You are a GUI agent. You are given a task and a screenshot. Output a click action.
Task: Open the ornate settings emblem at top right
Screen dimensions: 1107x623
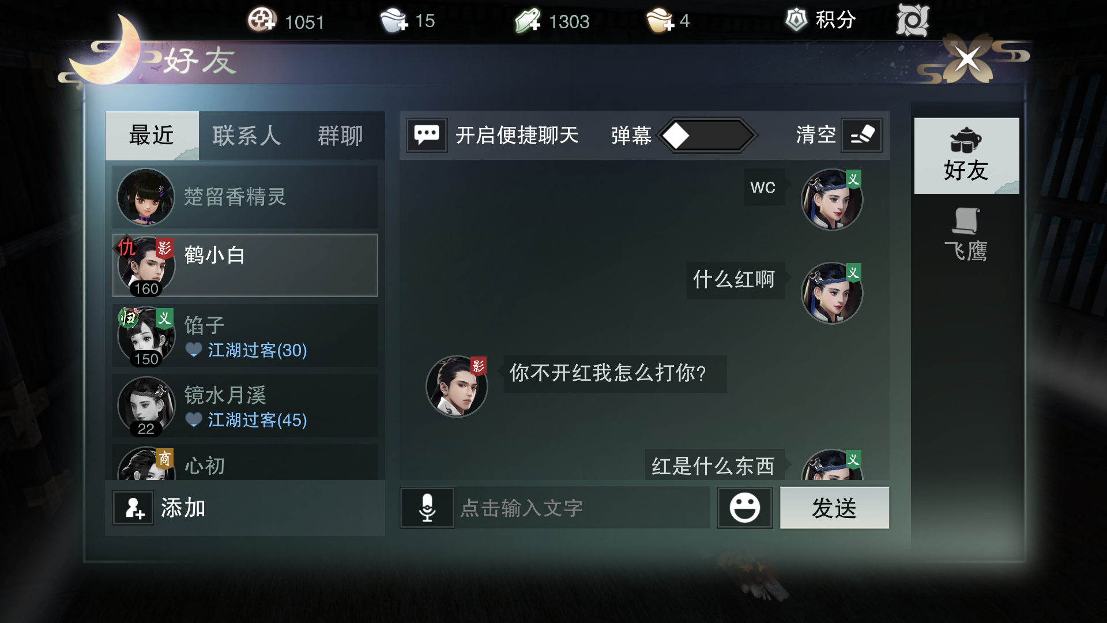(x=913, y=21)
